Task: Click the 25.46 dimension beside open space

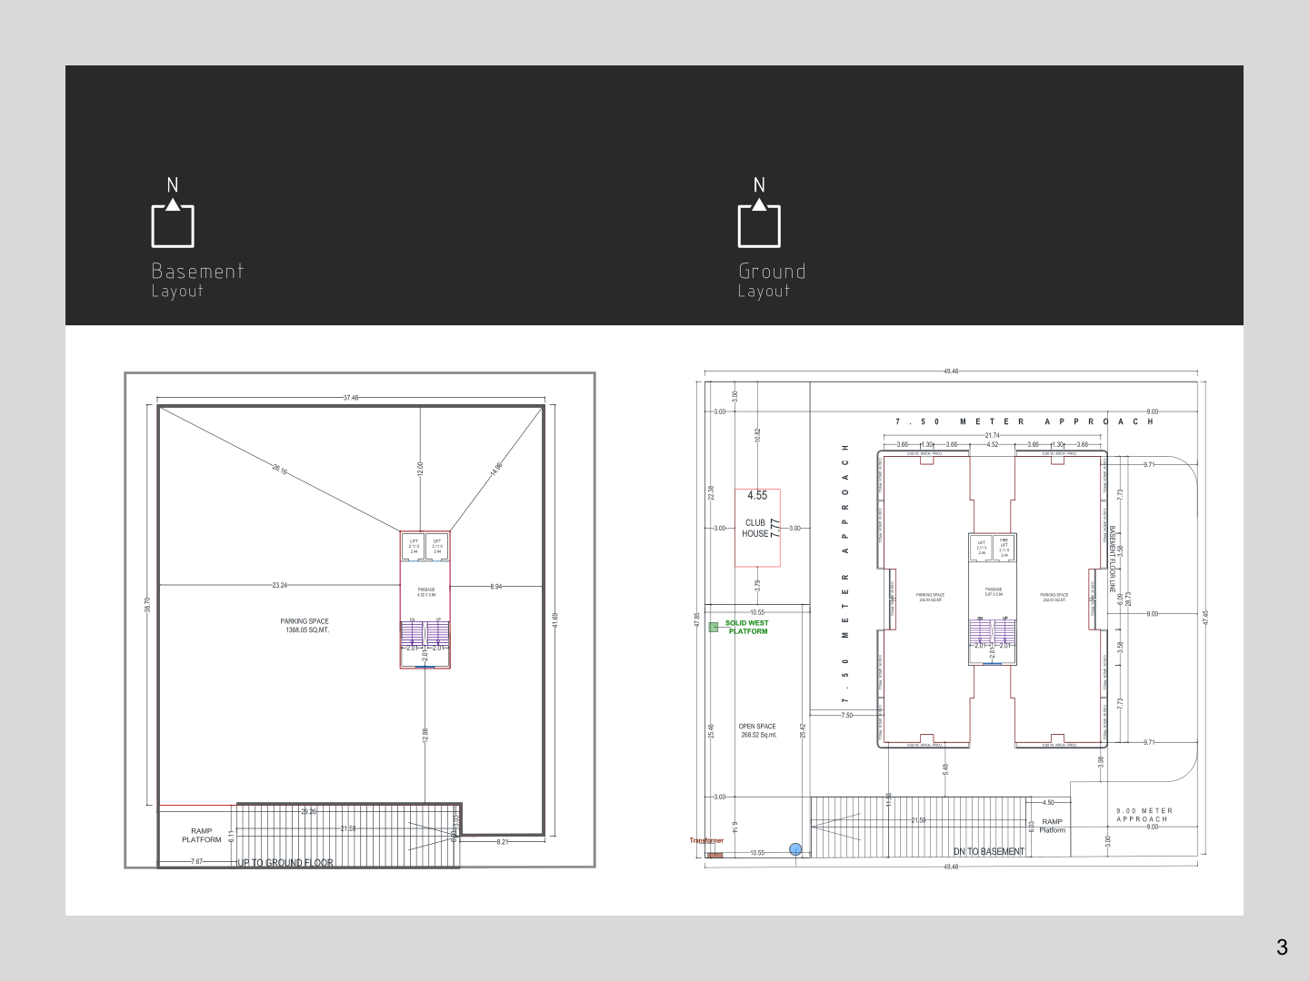Action: (x=711, y=729)
